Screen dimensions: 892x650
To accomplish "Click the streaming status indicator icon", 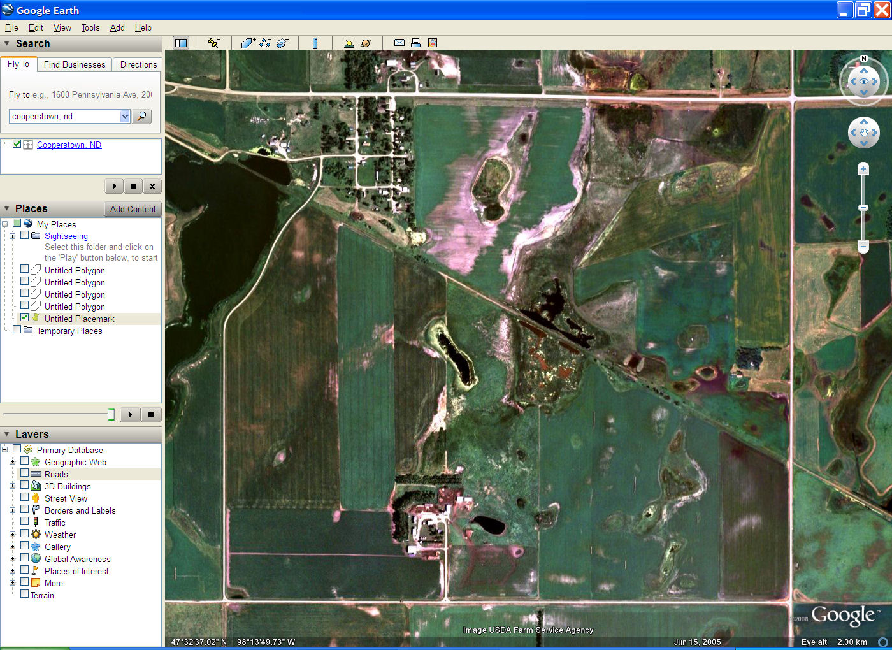I will pyautogui.click(x=883, y=642).
